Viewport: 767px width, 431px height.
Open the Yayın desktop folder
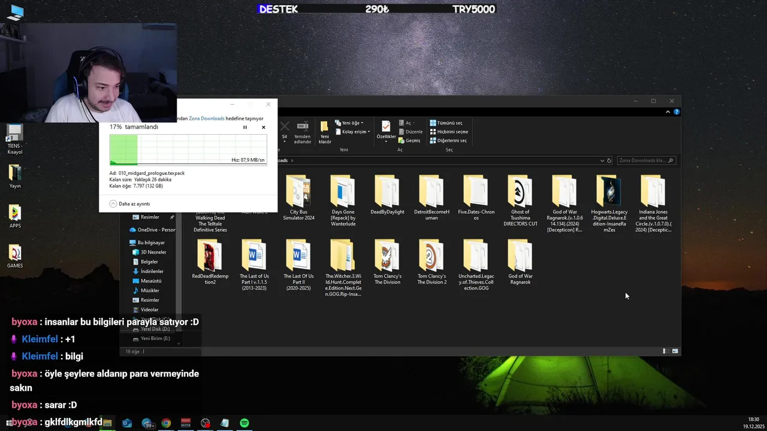(x=15, y=177)
